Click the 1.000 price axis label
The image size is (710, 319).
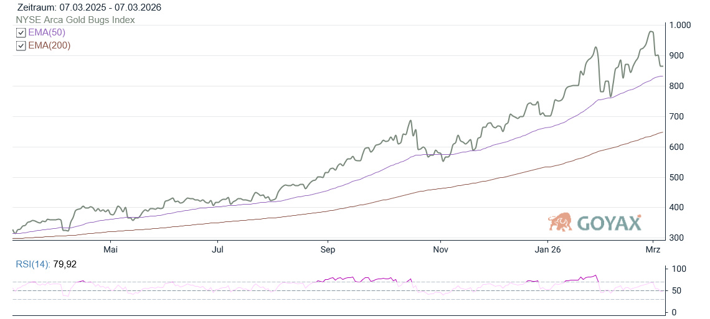(679, 25)
